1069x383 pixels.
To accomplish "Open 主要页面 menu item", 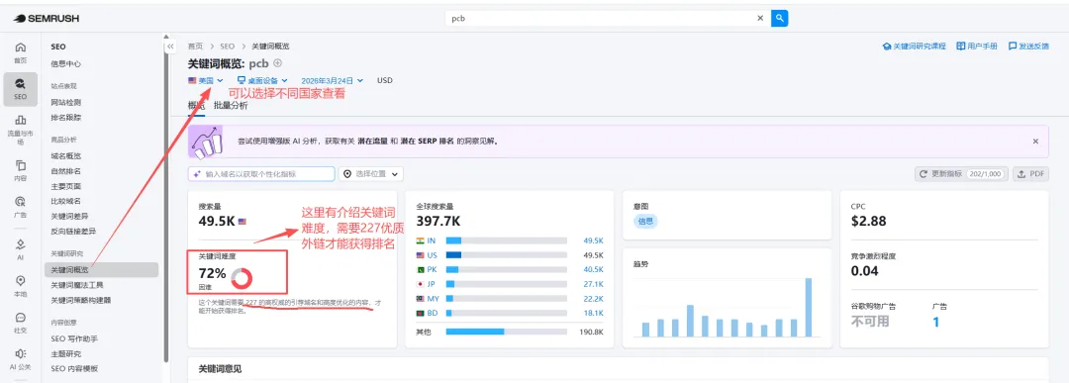I will click(x=66, y=186).
